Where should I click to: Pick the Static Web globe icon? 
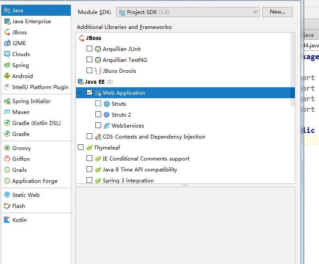[x=7, y=195]
